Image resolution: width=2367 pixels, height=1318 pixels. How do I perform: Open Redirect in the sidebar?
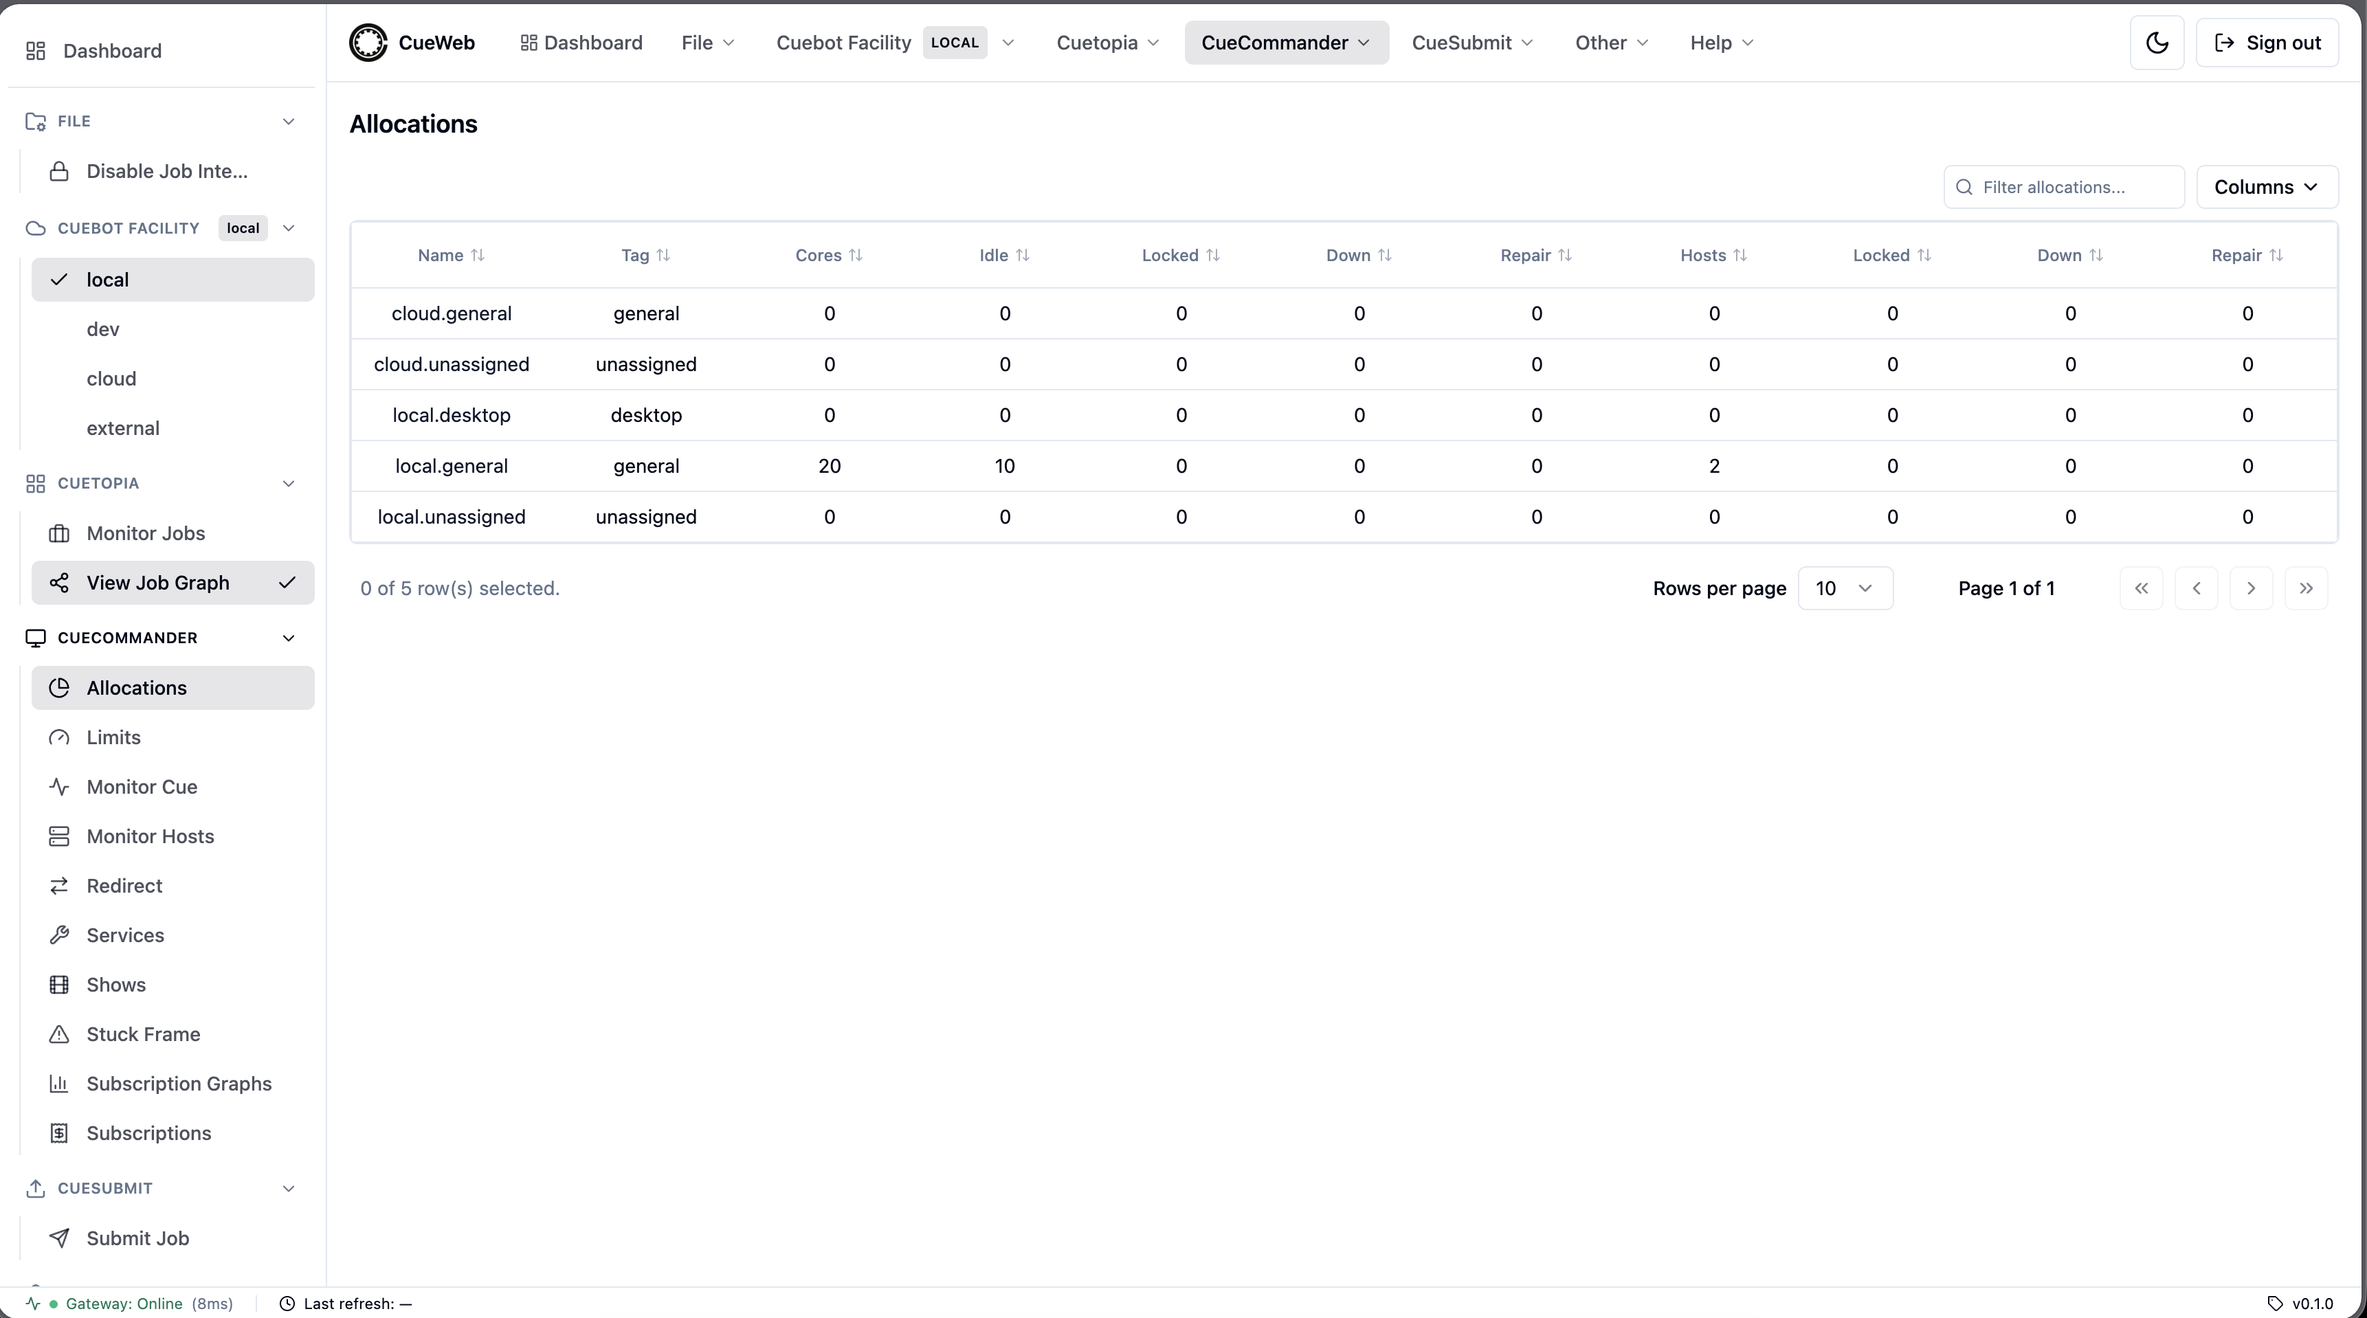click(x=173, y=886)
